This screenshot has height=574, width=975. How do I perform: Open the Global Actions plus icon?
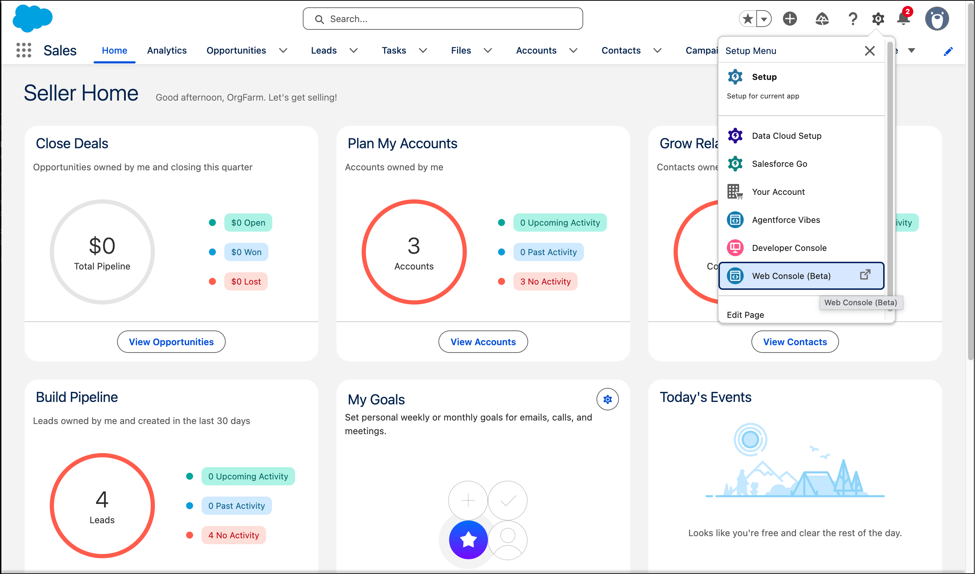click(790, 19)
